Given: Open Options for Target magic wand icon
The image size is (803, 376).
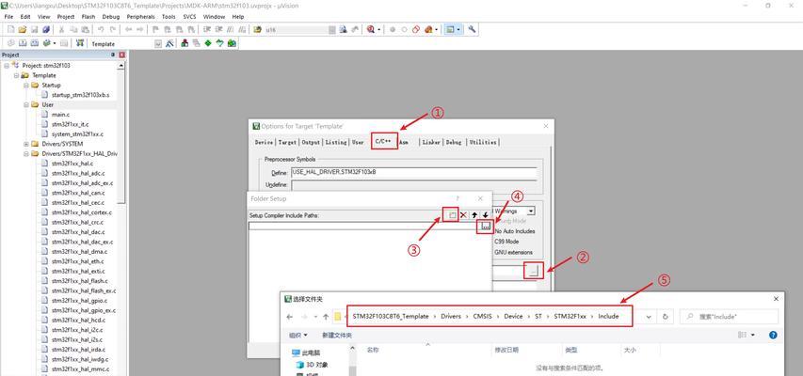Looking at the screenshot, I should [x=169, y=43].
